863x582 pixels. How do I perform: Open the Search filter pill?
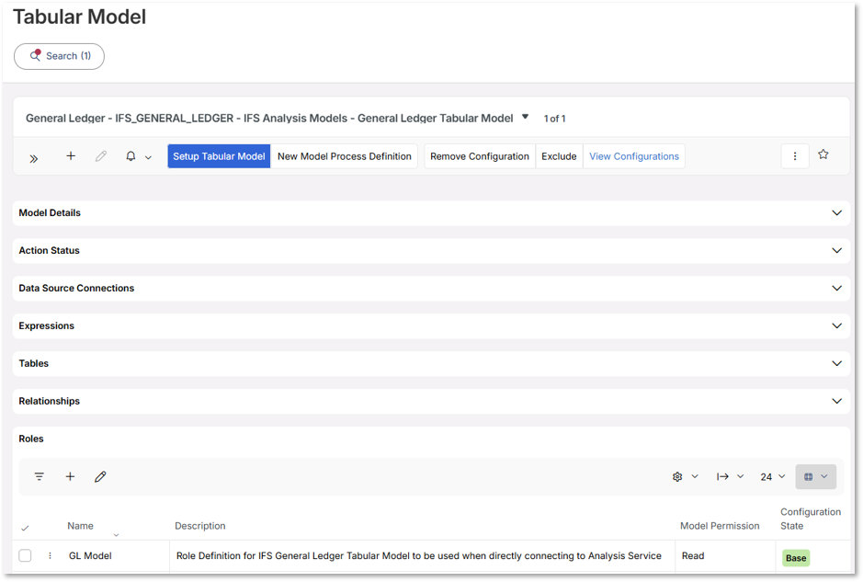point(59,56)
